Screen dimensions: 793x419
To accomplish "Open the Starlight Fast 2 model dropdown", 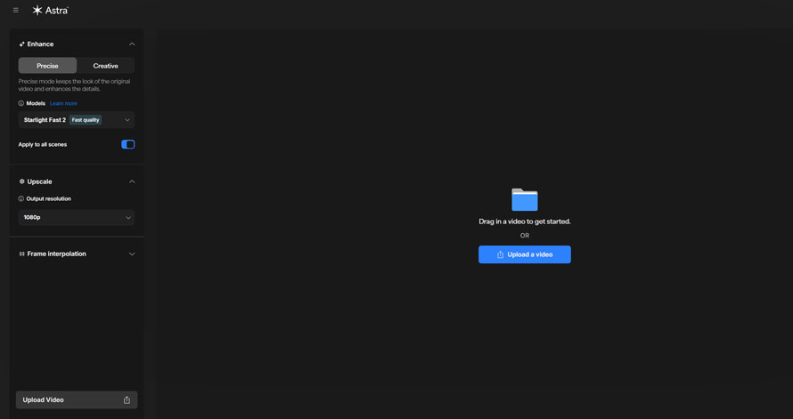I will [x=77, y=120].
